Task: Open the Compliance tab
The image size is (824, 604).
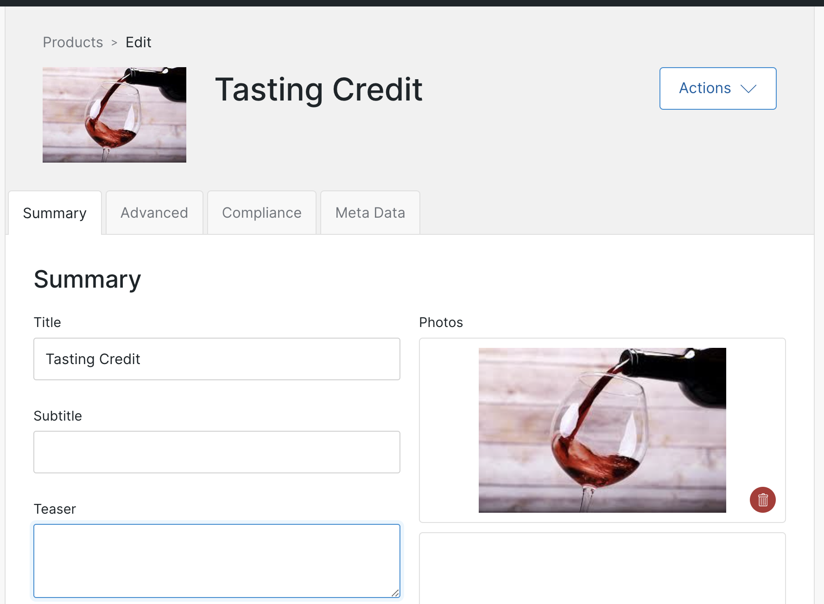Action: coord(261,213)
